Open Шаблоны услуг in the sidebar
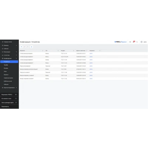This screenshot has height=148, width=148. point(8,81)
